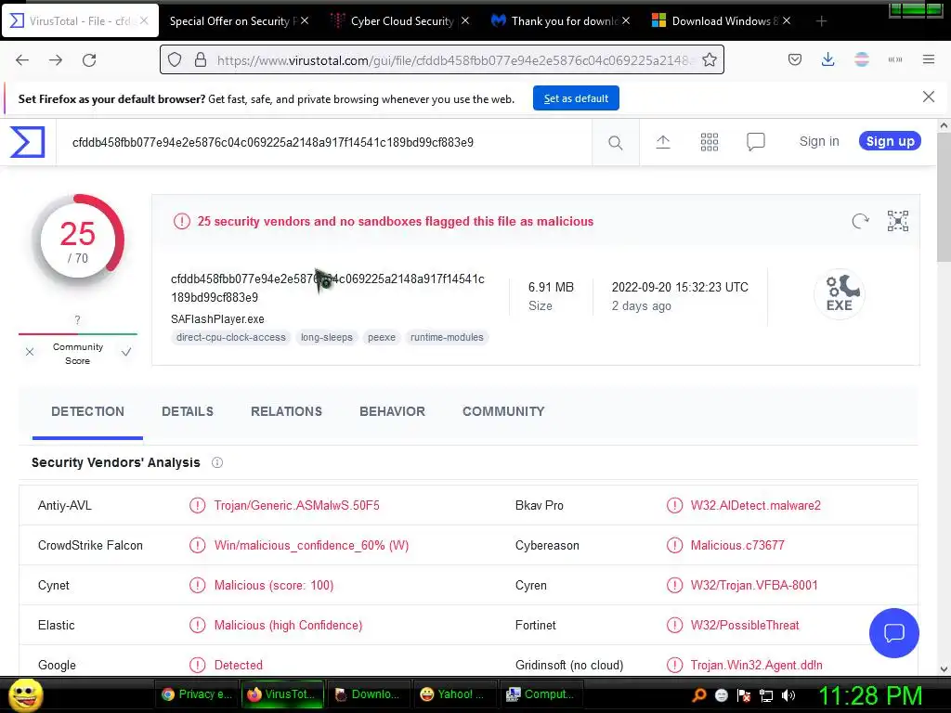Vote positive on community score checkmark

(x=126, y=352)
